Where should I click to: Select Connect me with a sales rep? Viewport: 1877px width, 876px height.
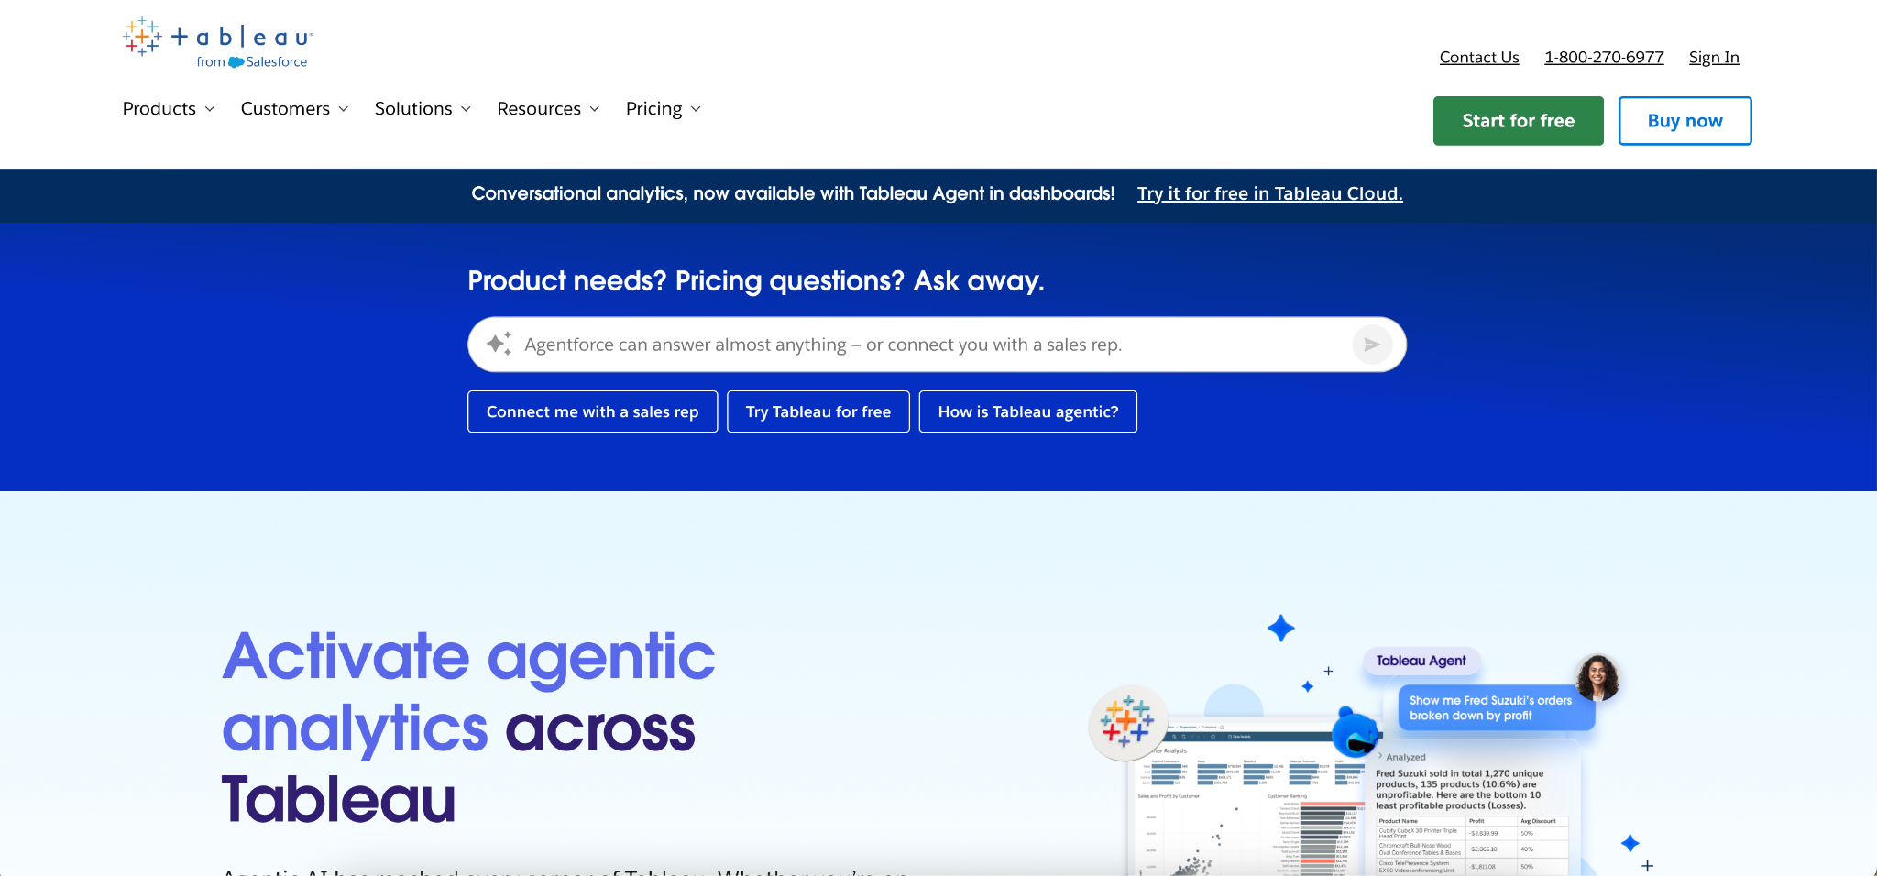(x=592, y=411)
